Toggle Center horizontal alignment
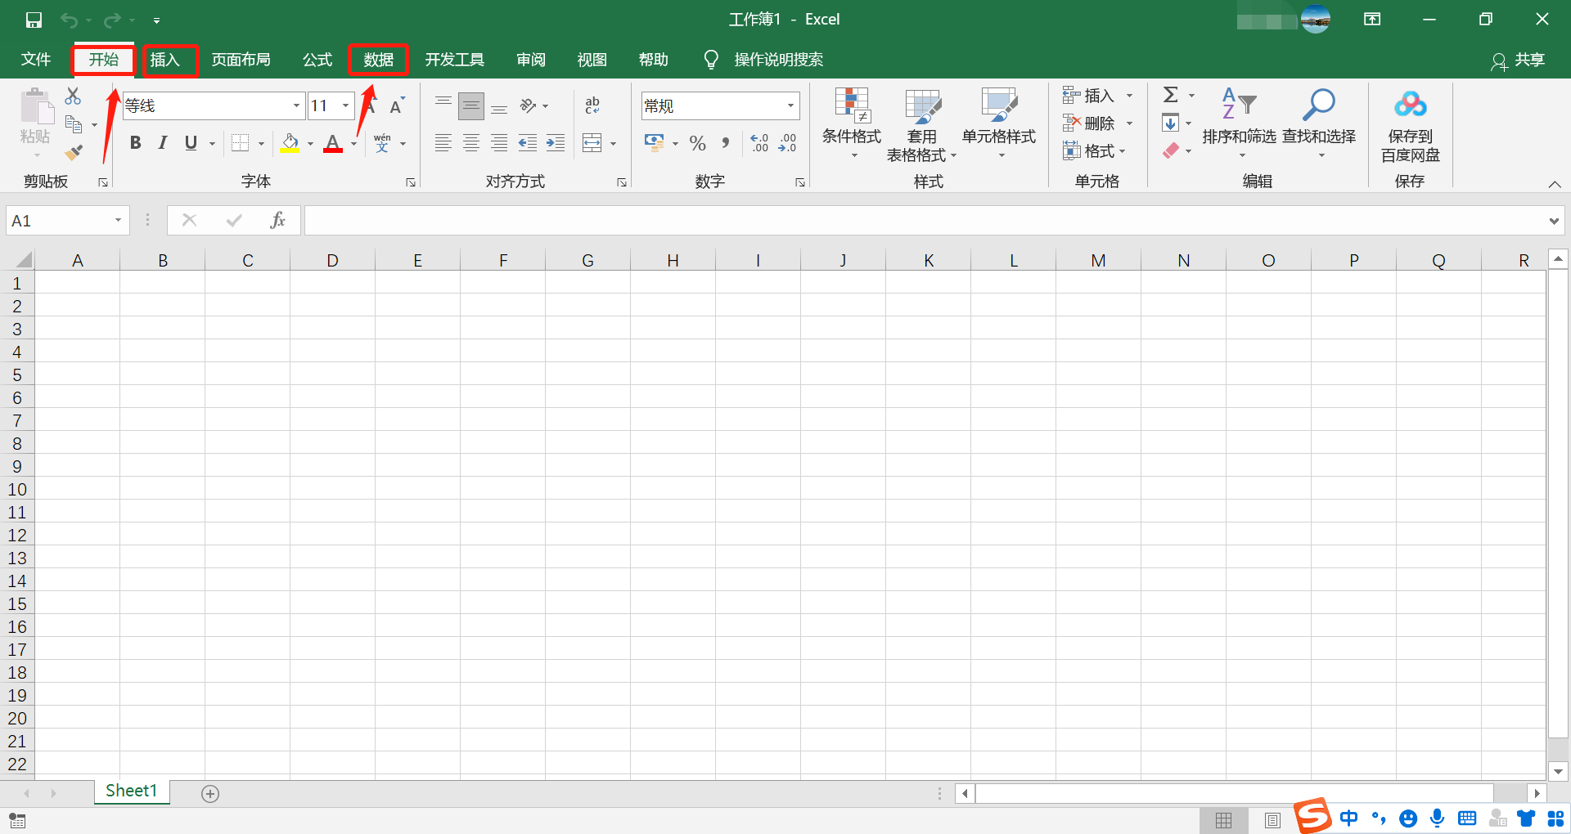 (471, 143)
